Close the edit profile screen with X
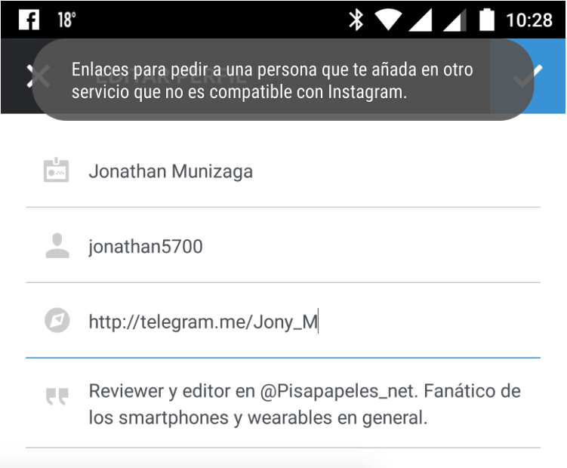Image resolution: width=567 pixels, height=468 pixels. [x=38, y=76]
